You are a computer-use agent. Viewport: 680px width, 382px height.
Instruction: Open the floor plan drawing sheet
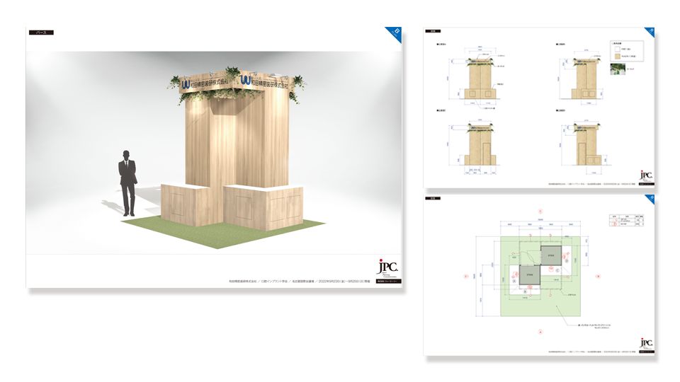click(539, 275)
